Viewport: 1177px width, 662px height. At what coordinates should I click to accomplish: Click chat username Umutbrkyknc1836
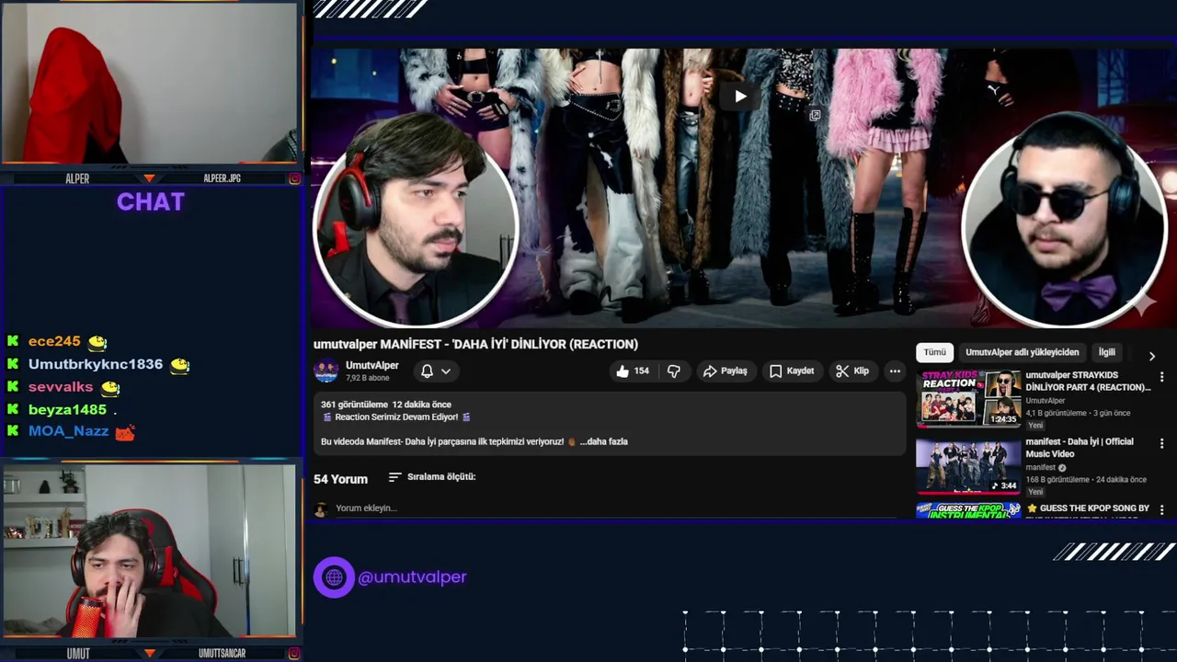pos(96,364)
